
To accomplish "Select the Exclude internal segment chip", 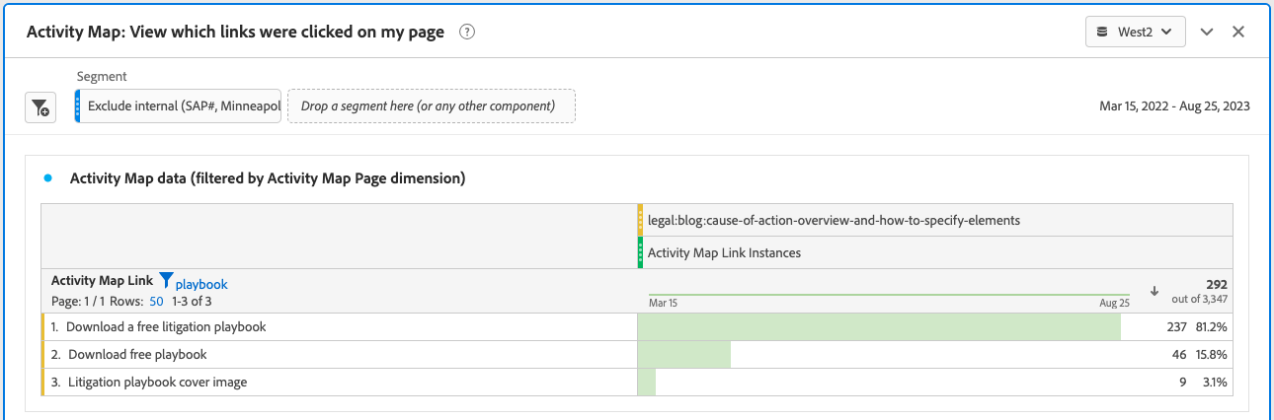I will click(x=182, y=105).
